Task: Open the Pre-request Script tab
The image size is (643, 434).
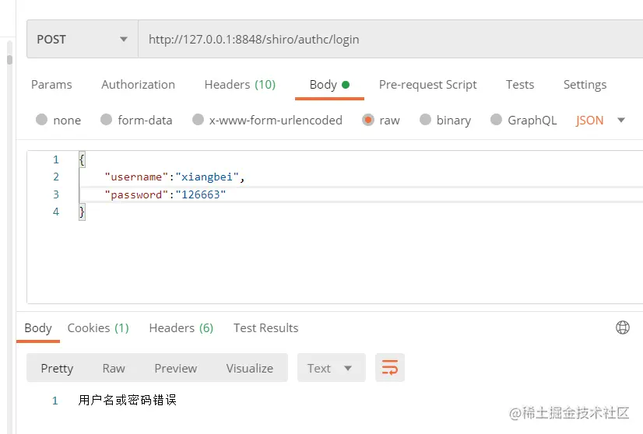Action: [427, 85]
